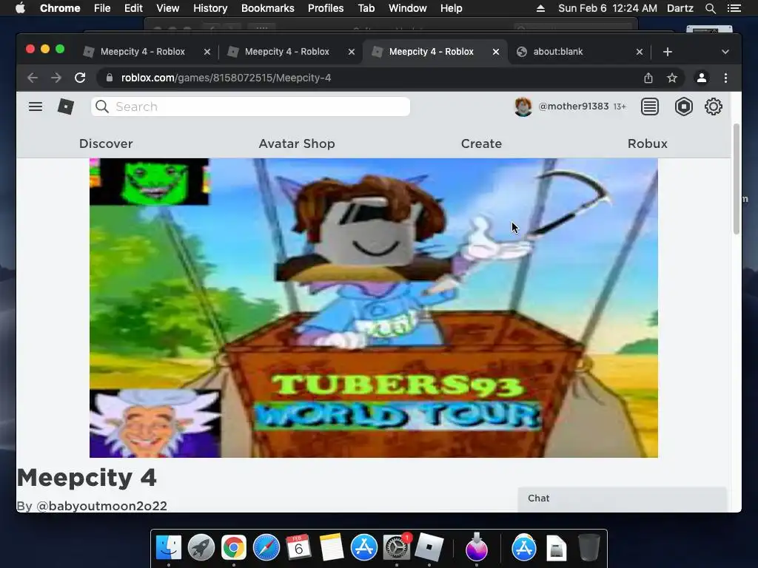The height and width of the screenshot is (568, 758).
Task: Open Notes from the Dock
Action: 331,547
